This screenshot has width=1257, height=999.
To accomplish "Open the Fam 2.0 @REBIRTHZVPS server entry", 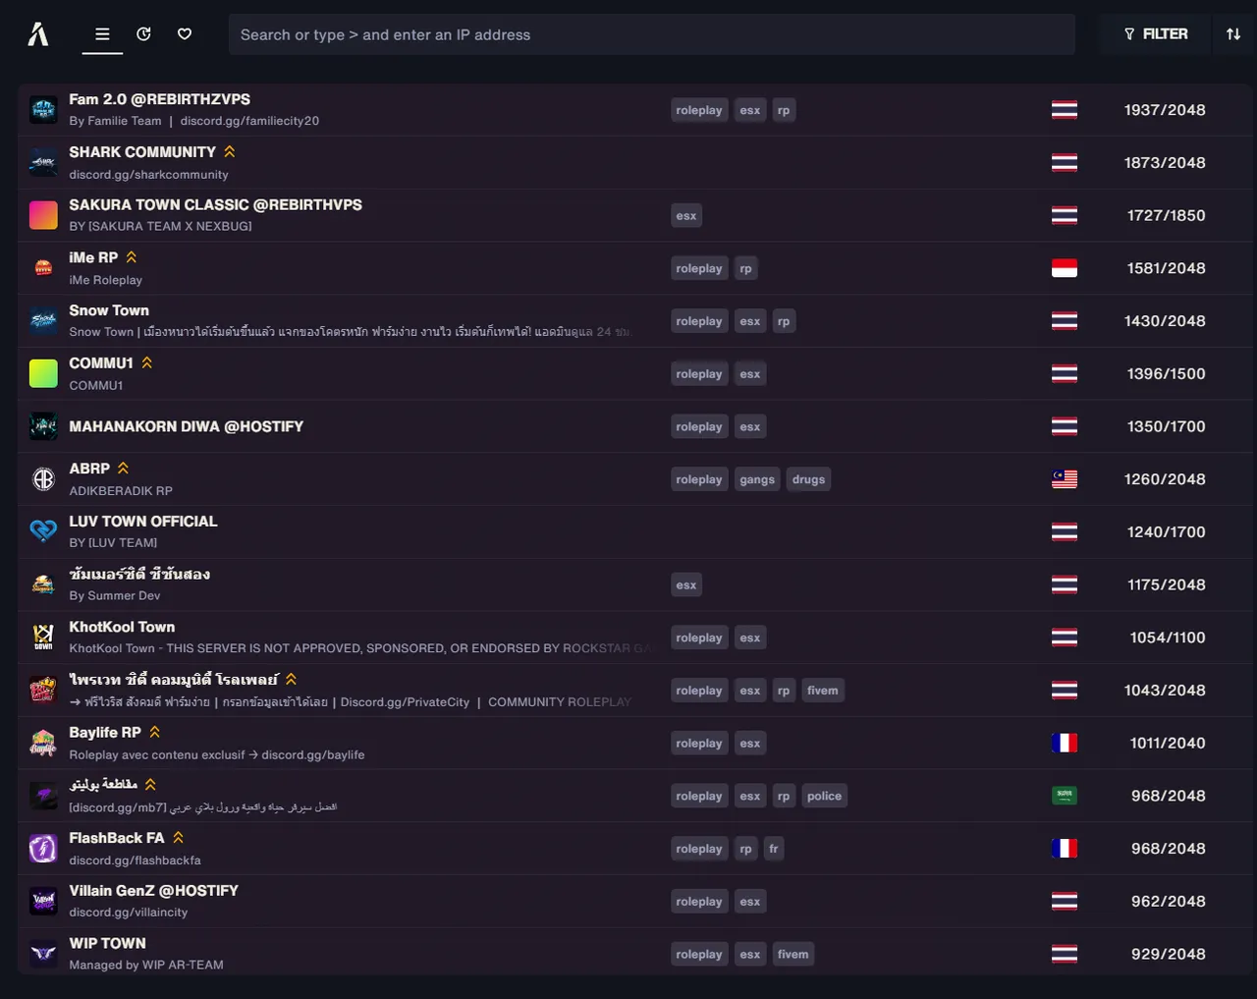I will [x=634, y=110].
